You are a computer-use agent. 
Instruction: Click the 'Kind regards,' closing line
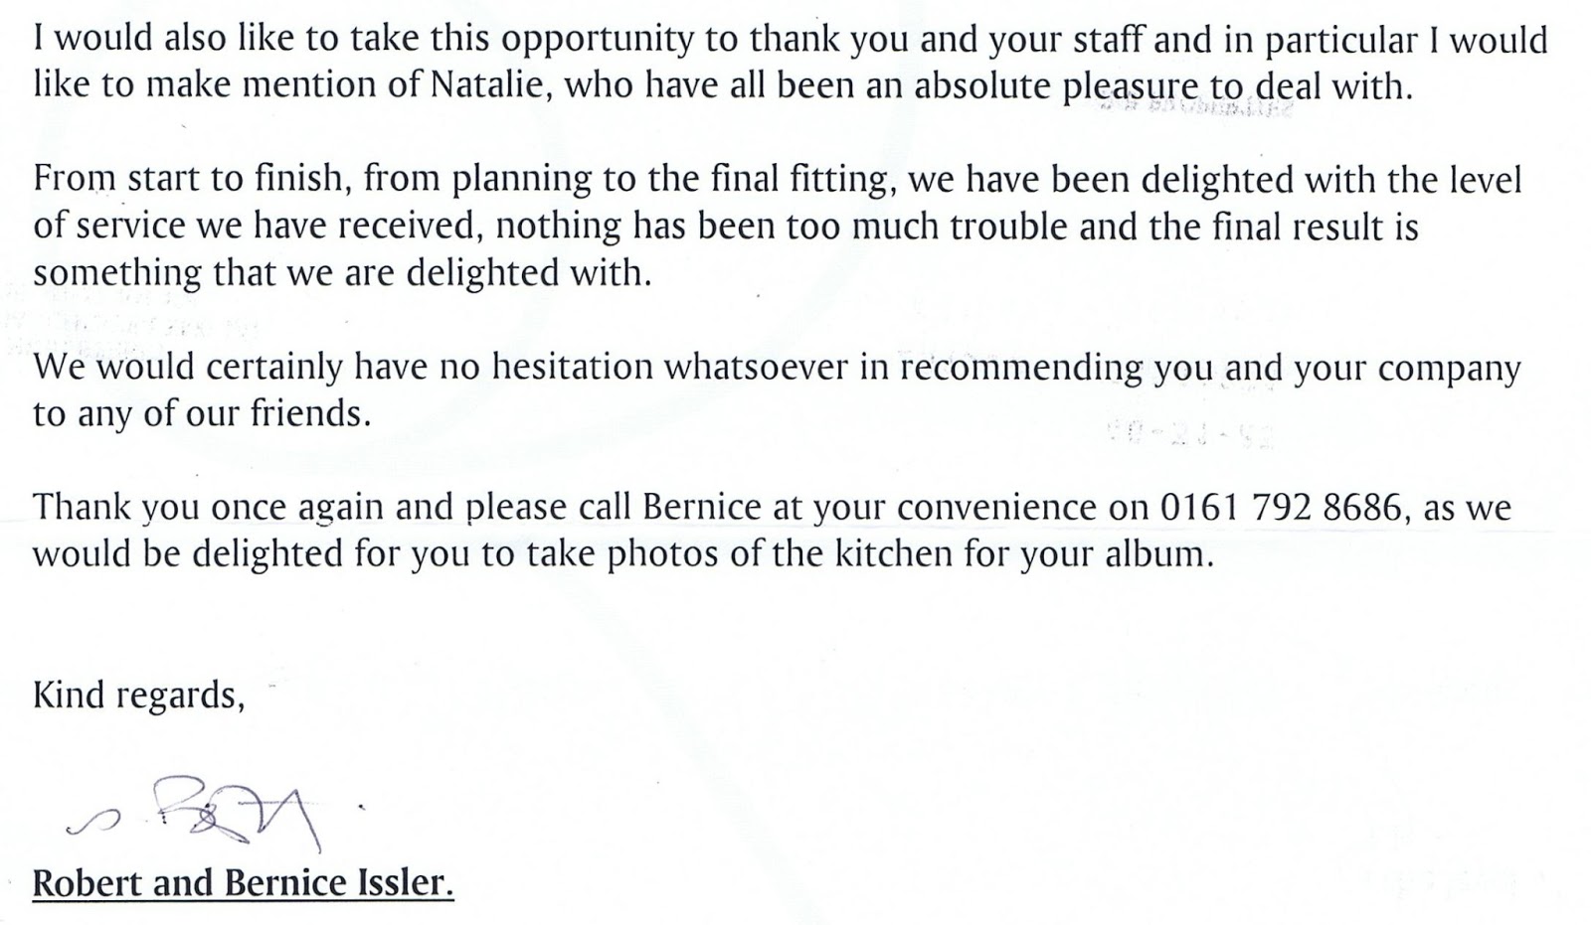(138, 694)
